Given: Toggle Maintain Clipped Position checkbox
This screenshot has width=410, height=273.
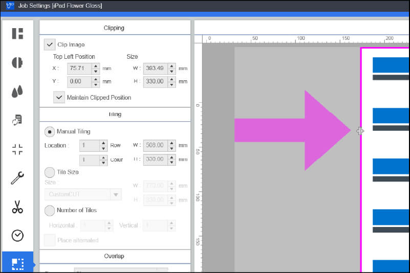Looking at the screenshot, I should coord(59,97).
